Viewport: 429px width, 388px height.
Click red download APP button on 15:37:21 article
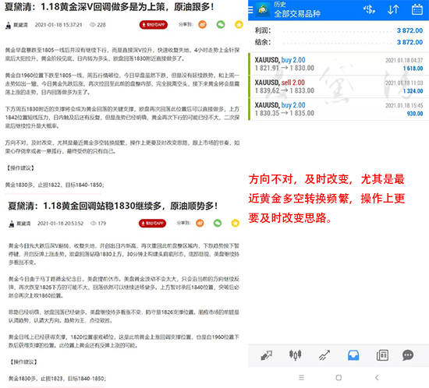[x=154, y=25]
